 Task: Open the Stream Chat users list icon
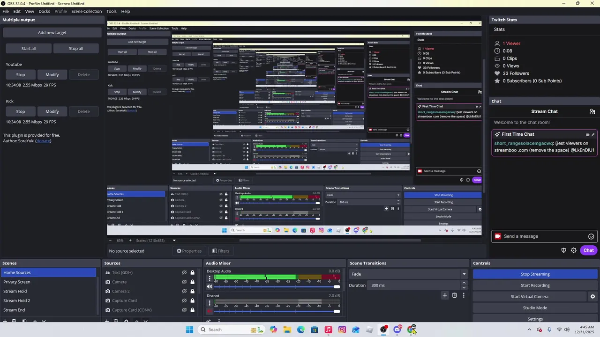click(x=592, y=111)
